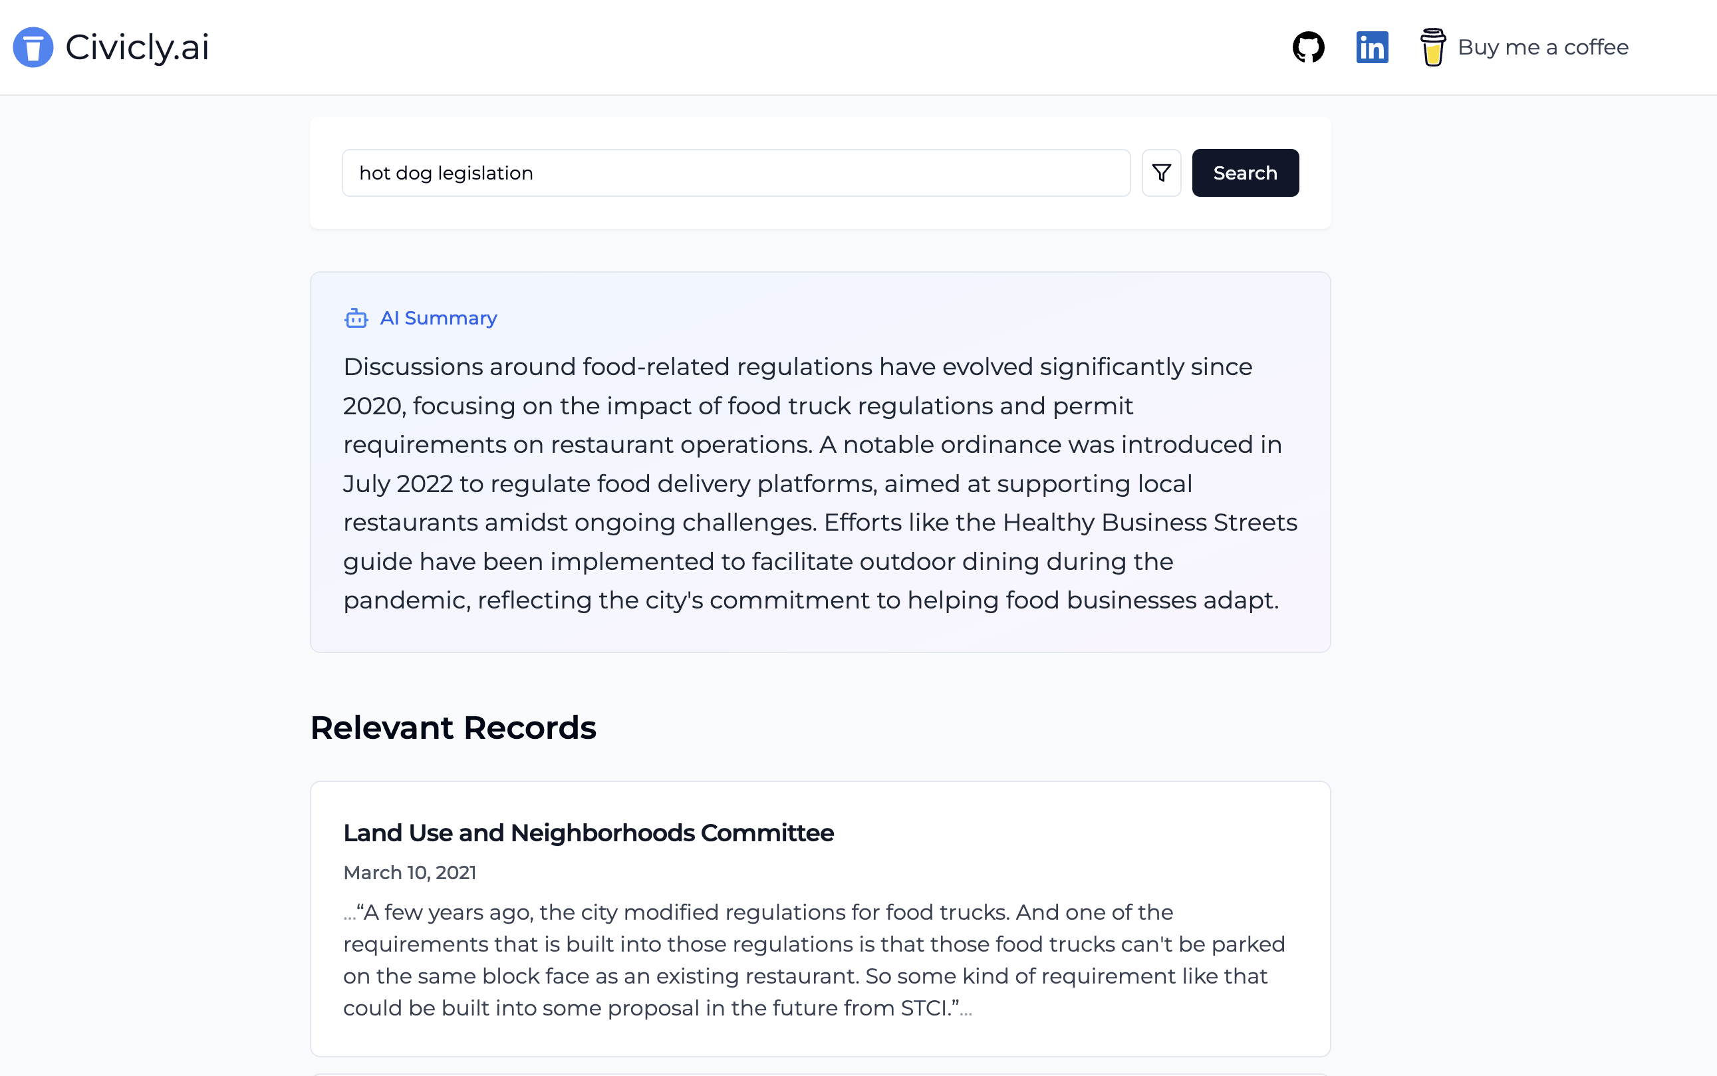Click the Relevant Records heading

click(453, 728)
